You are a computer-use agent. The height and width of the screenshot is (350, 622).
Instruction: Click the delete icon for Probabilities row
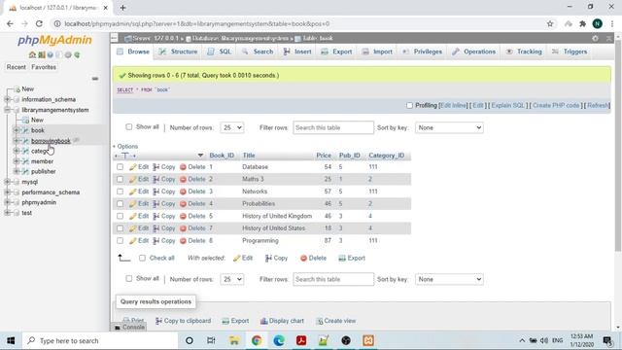point(183,204)
